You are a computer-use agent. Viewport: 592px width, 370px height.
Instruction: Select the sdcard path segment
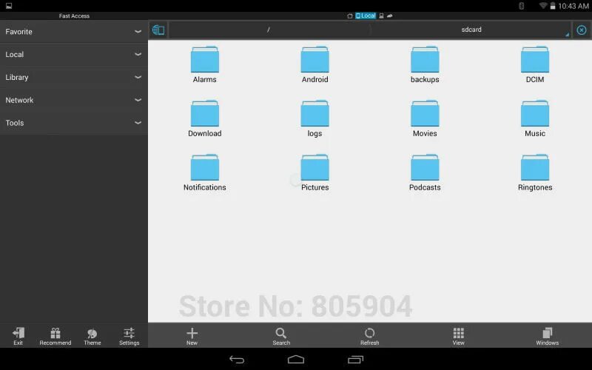[471, 30]
